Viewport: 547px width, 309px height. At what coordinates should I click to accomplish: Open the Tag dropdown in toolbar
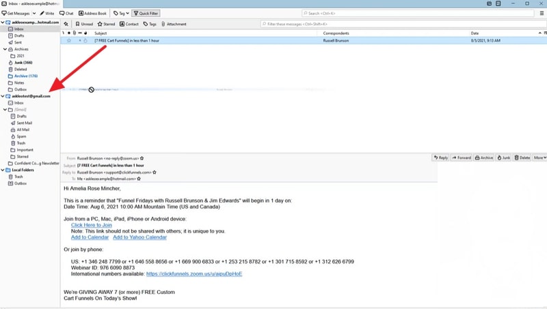(x=122, y=13)
